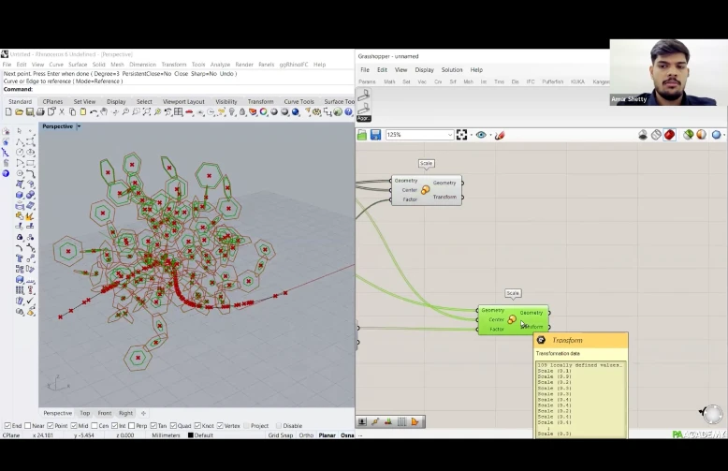
Task: Click the print icon in Rhino toolbar
Action: click(x=41, y=112)
